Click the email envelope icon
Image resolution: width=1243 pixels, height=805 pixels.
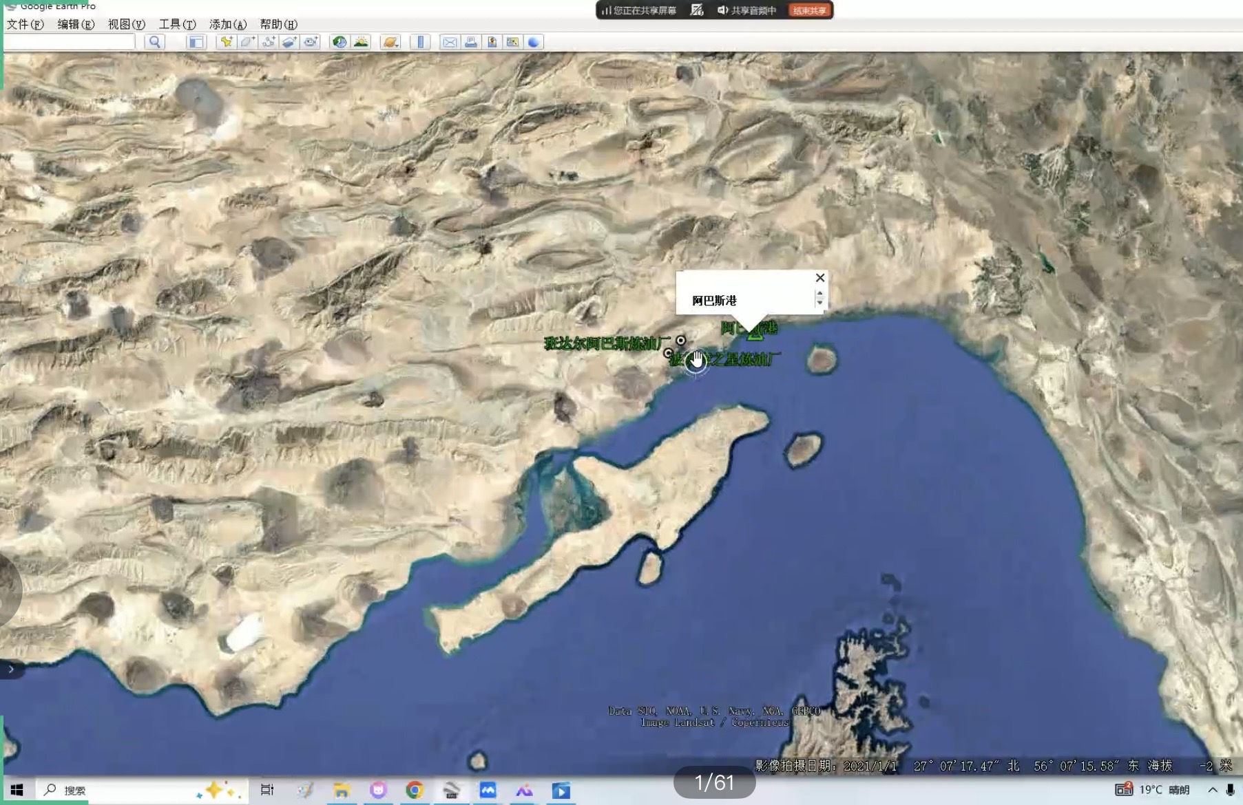point(450,42)
